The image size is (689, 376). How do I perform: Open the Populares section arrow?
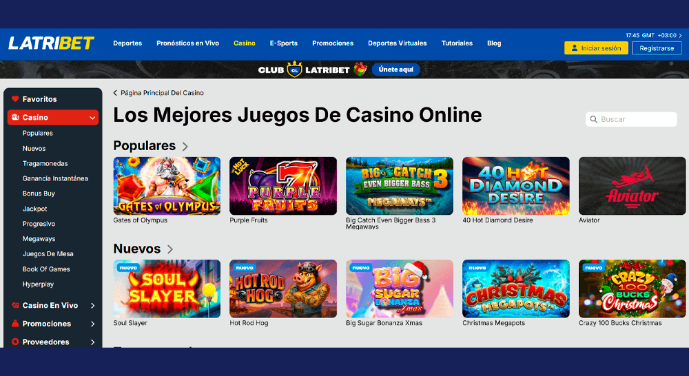point(185,146)
